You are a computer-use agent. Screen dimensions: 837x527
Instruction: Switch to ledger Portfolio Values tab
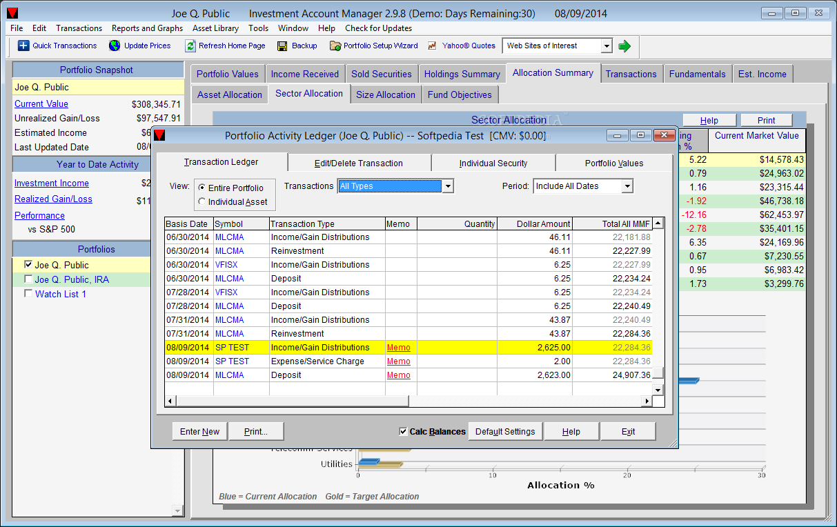click(614, 163)
